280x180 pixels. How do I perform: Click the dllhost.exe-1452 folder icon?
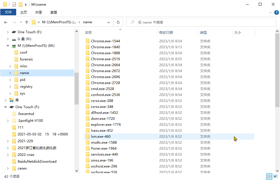[x=88, y=112]
